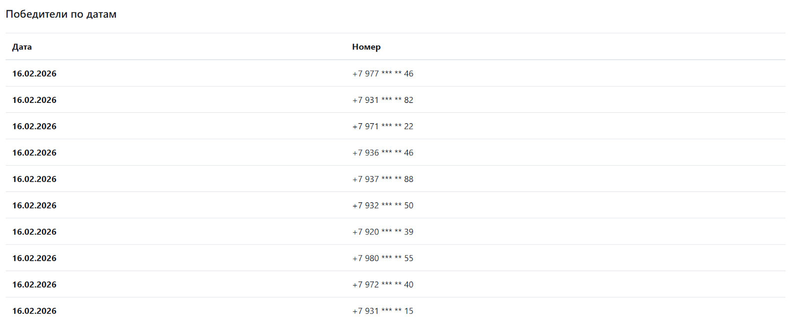Screen dimensions: 792x329
Task: Select the date in the +7 980 row
Action: click(35, 258)
